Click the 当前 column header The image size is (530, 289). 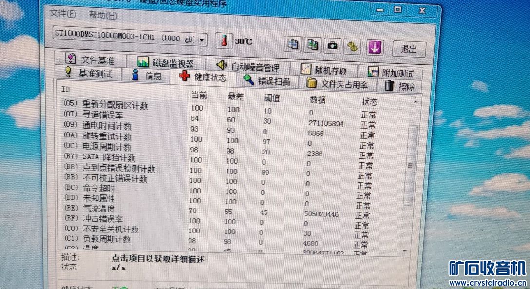click(x=199, y=96)
